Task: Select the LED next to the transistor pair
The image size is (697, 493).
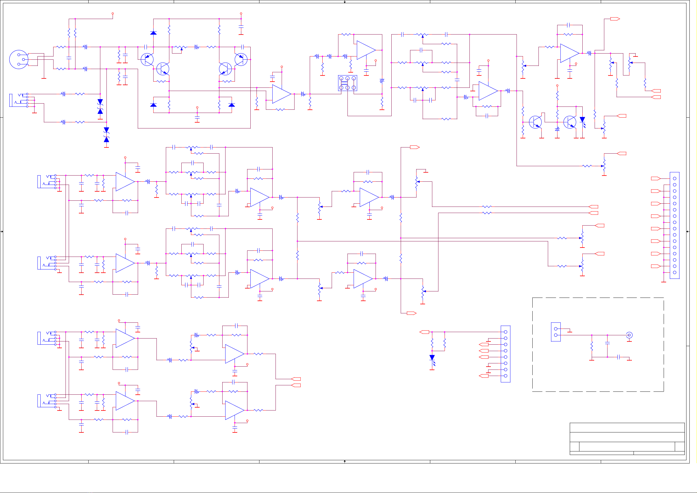Action: click(582, 121)
